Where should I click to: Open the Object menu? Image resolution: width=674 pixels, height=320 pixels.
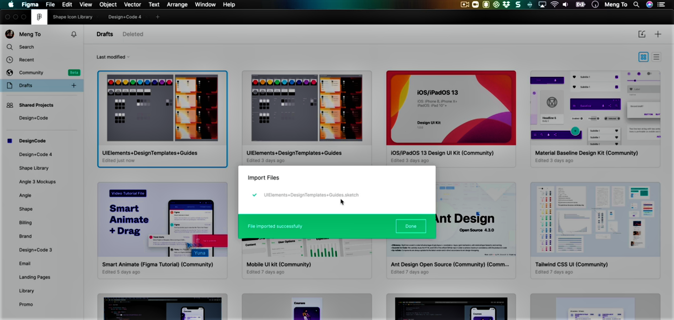(108, 5)
